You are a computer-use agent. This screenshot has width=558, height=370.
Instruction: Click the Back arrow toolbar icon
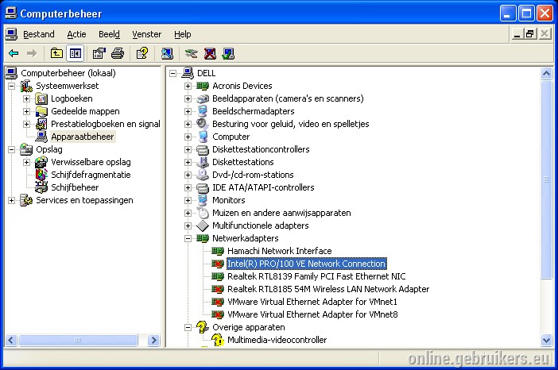click(x=14, y=54)
